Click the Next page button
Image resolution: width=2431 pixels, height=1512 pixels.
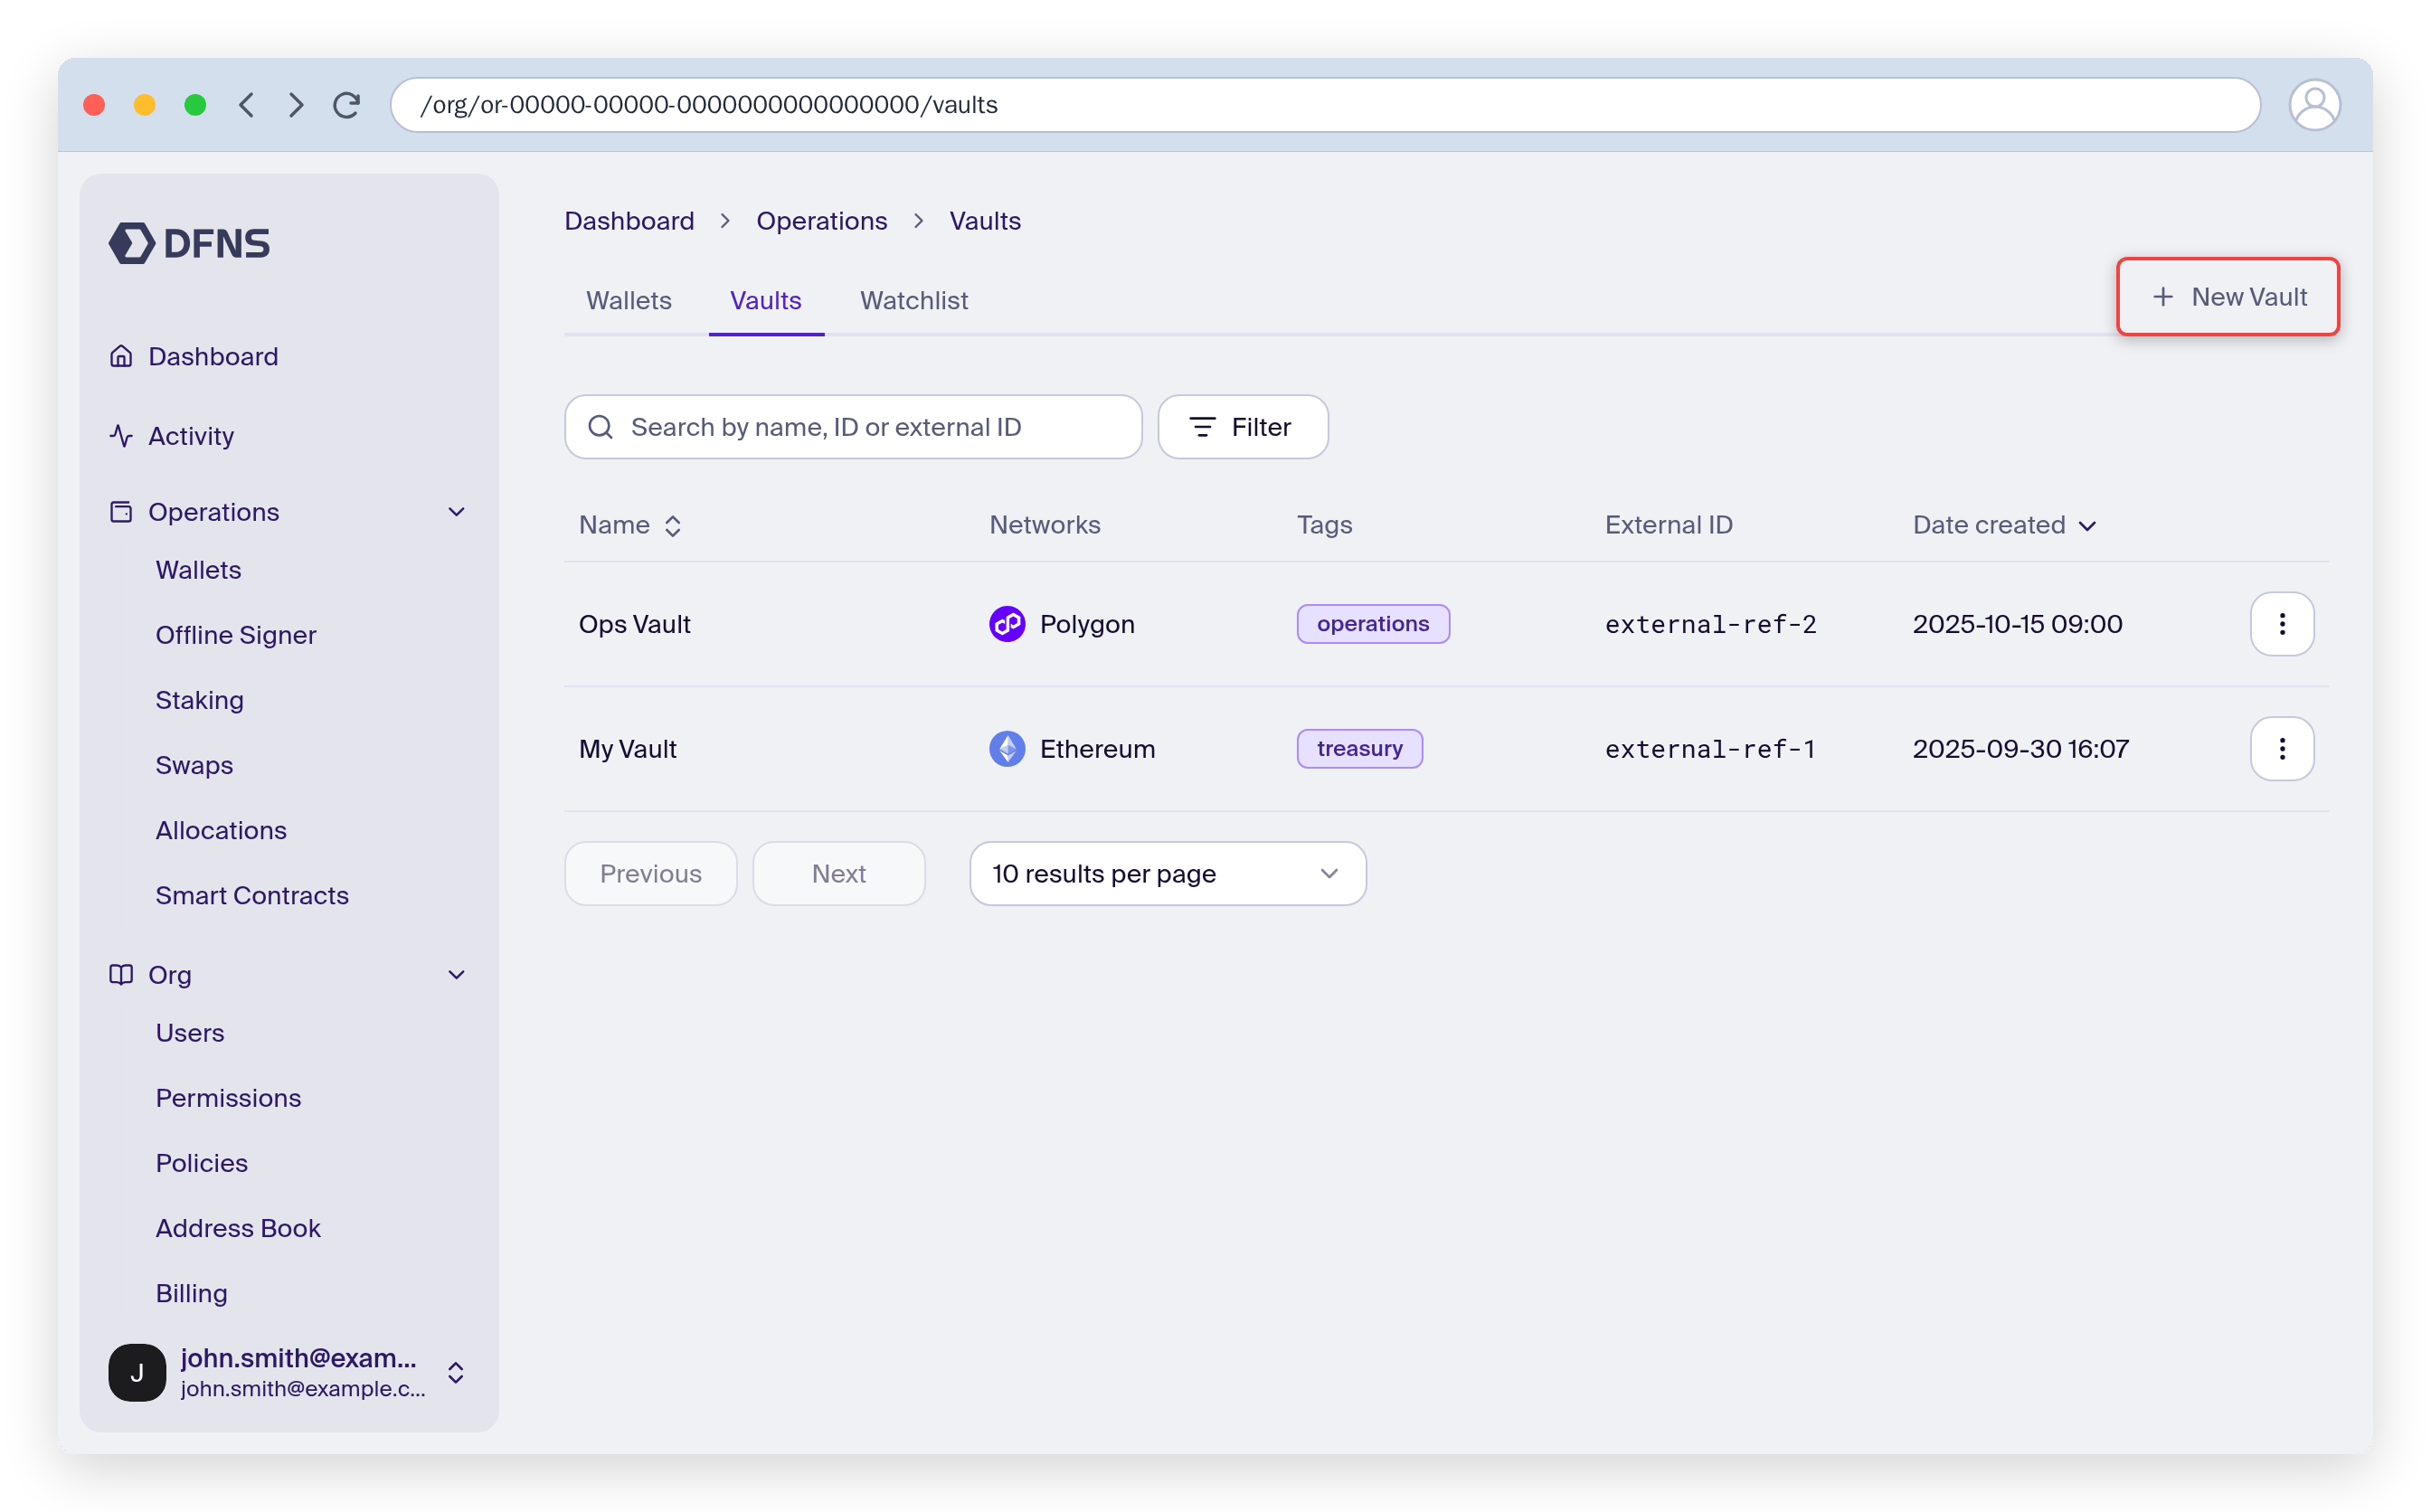point(839,874)
